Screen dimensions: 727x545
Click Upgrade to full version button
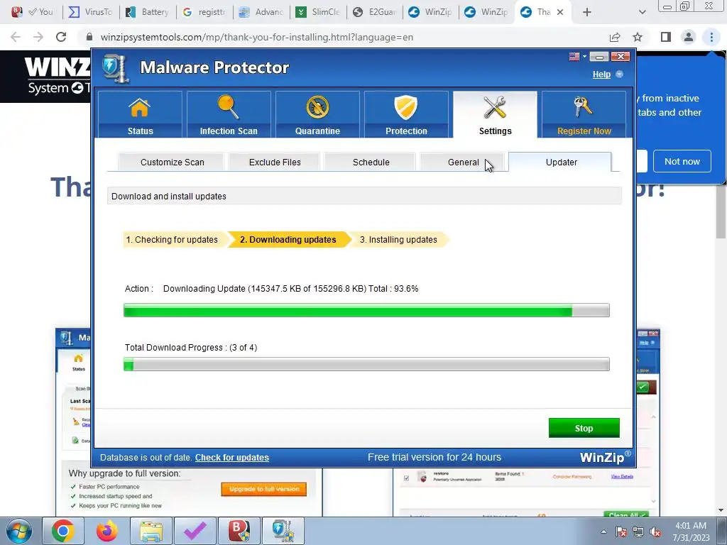[264, 489]
